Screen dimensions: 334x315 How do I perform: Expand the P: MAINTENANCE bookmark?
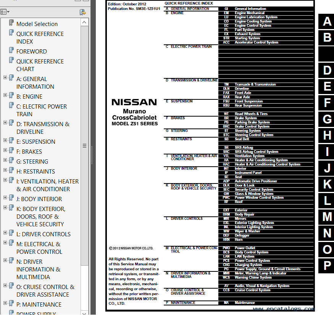tap(5, 303)
